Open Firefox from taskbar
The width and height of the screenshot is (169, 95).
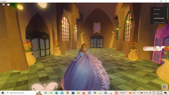click(84, 93)
